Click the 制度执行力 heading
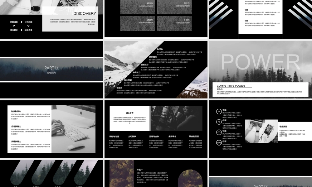The width and height of the screenshot is (312, 187). pos(16,111)
